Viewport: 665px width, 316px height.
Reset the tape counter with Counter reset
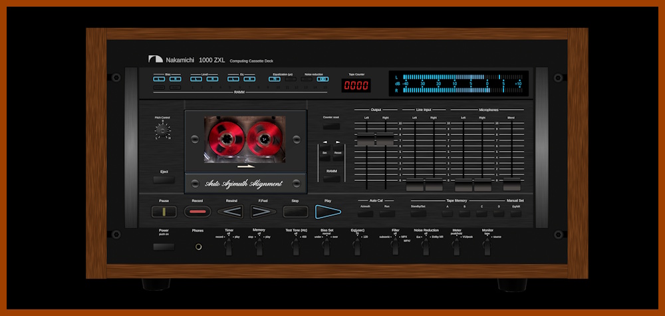[331, 126]
